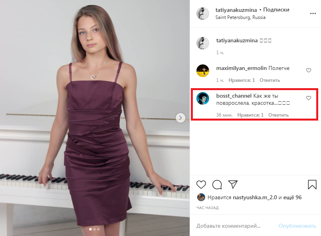The width and height of the screenshot is (321, 236).
Task: Like the post with heart icon
Action: (201, 184)
